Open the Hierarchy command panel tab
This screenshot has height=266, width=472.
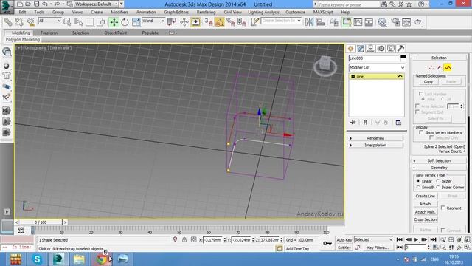[370, 49]
